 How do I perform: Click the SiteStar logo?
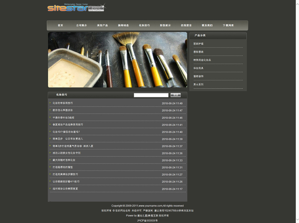[x=76, y=8]
